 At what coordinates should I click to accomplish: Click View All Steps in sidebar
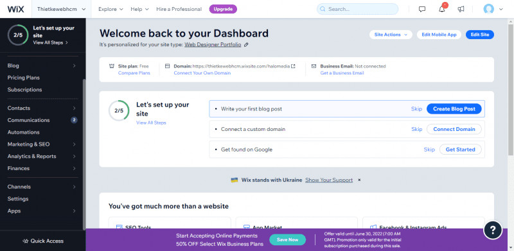51,42
